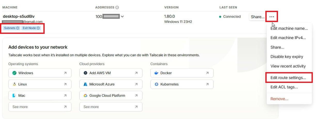Click the Exit Node badge
This screenshot has height=125, width=318.
(x=31, y=28)
